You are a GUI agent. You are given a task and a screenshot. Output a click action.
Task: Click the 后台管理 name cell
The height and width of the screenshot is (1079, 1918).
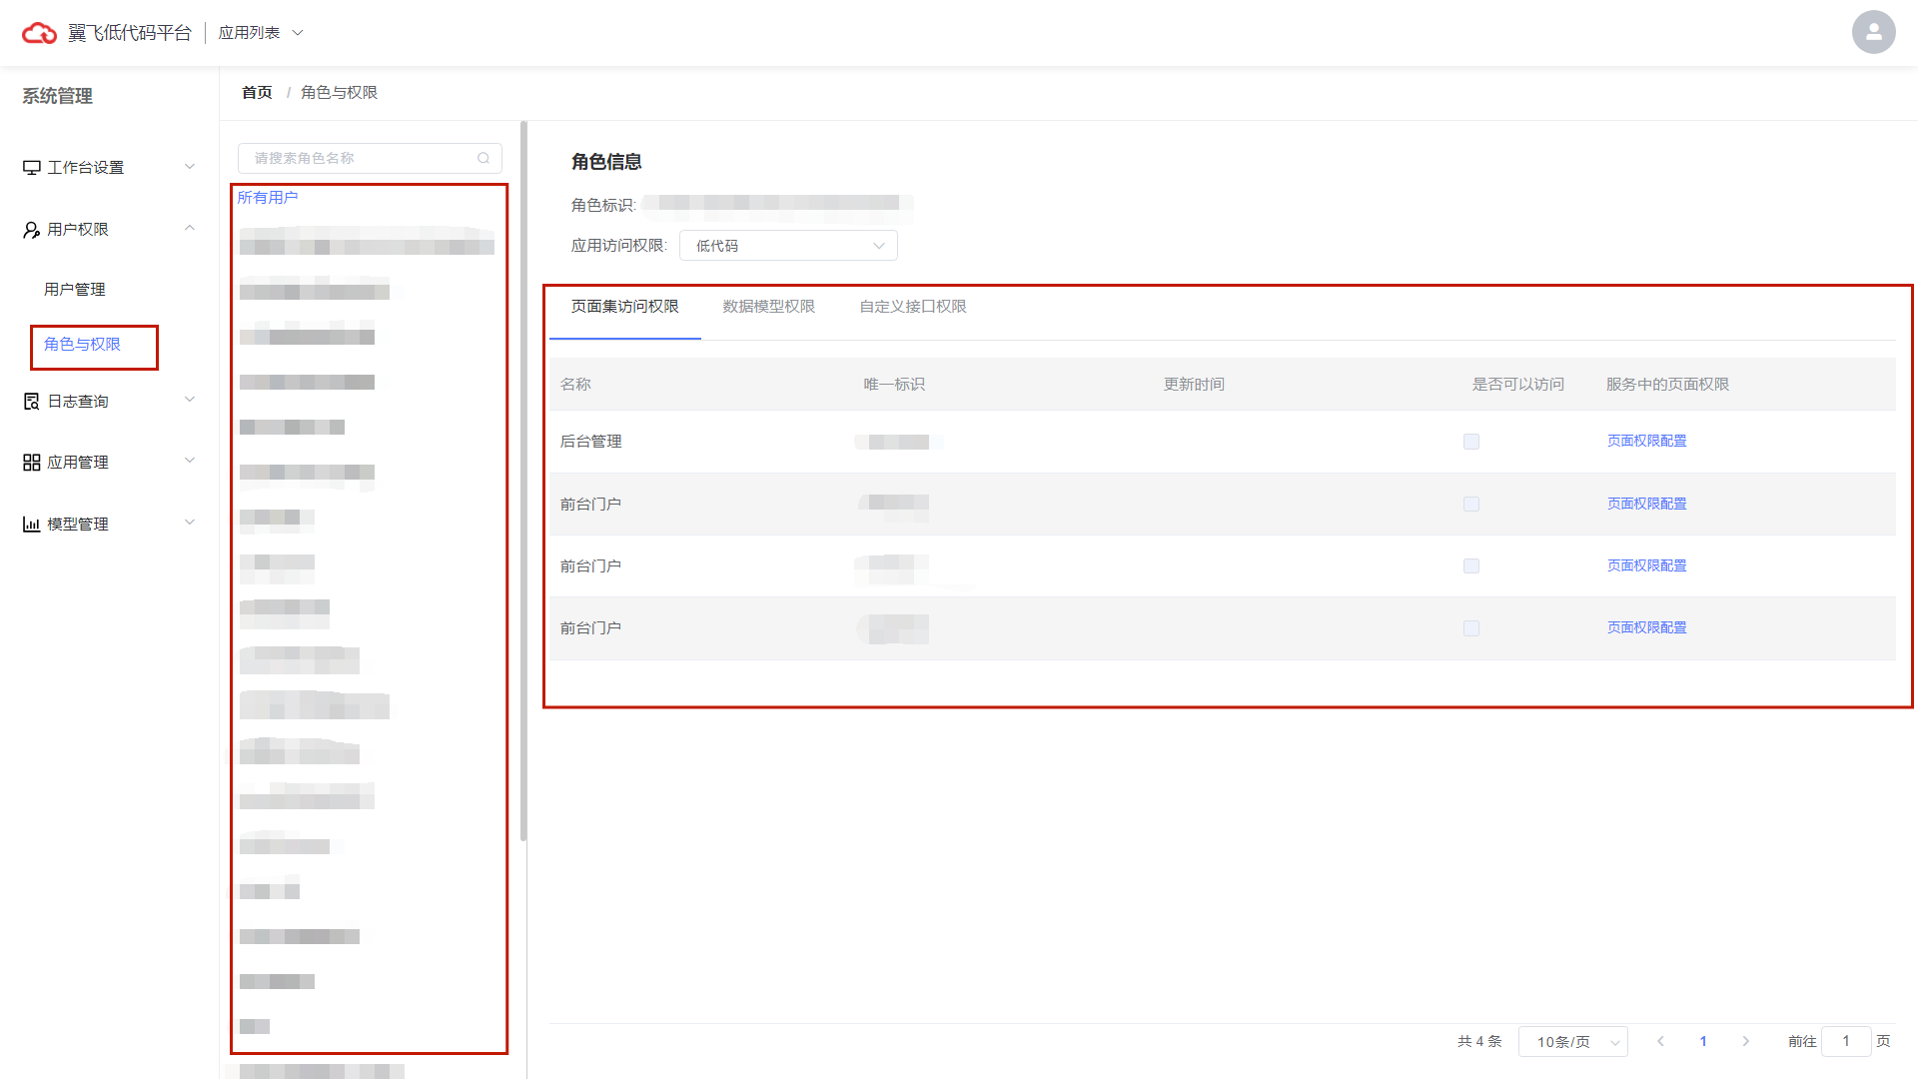(590, 442)
